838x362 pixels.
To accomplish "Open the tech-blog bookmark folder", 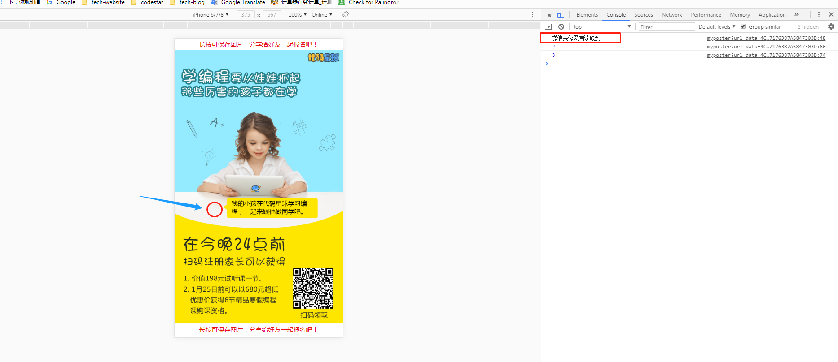I will 187,2.
